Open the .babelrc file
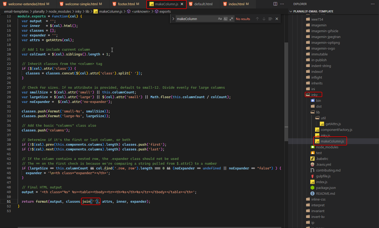 [322, 159]
